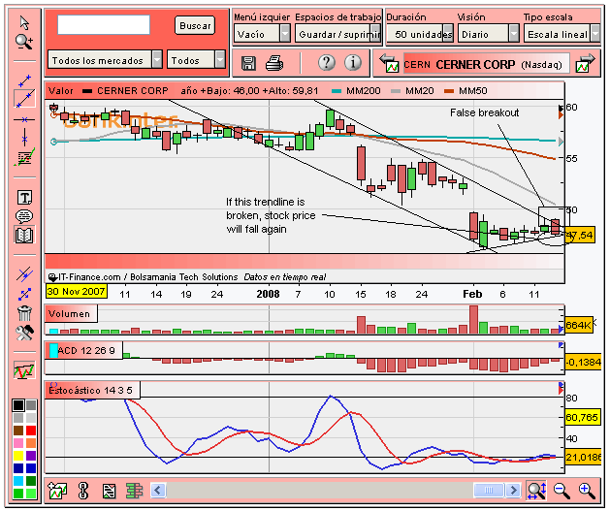Click the MM50 legend entry
The image size is (610, 511).
(x=466, y=91)
